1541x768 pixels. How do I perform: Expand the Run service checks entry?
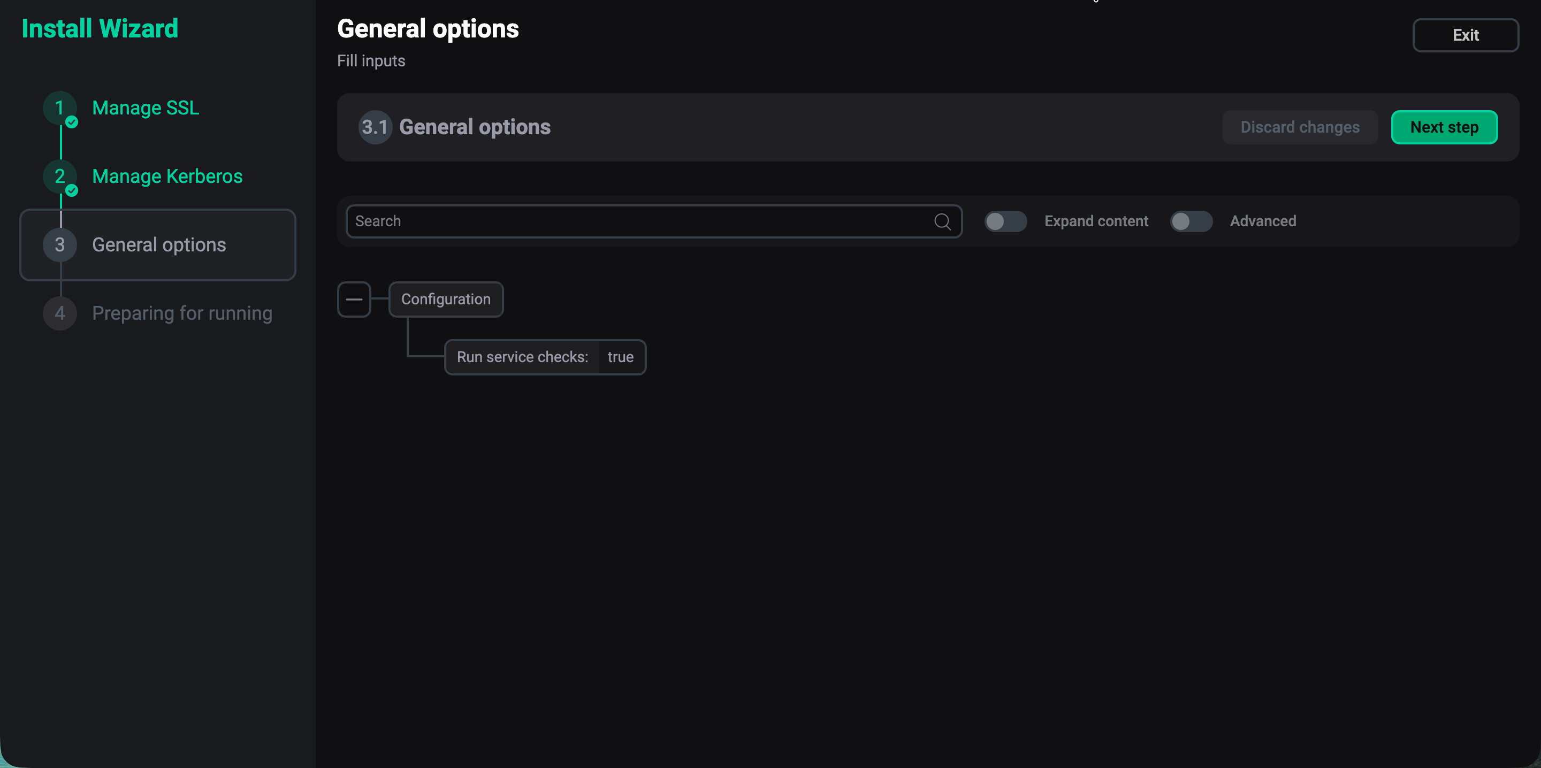click(522, 357)
